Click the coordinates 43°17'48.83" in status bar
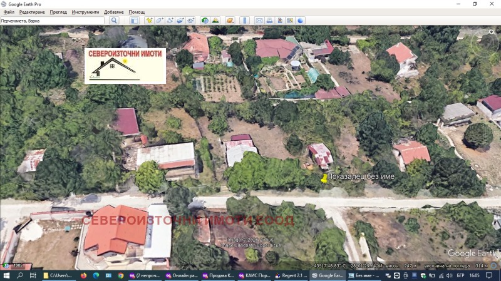501x281 pixels. (329, 266)
